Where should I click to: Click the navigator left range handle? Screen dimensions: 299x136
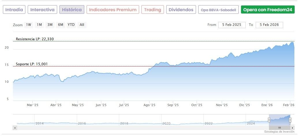point(269,120)
